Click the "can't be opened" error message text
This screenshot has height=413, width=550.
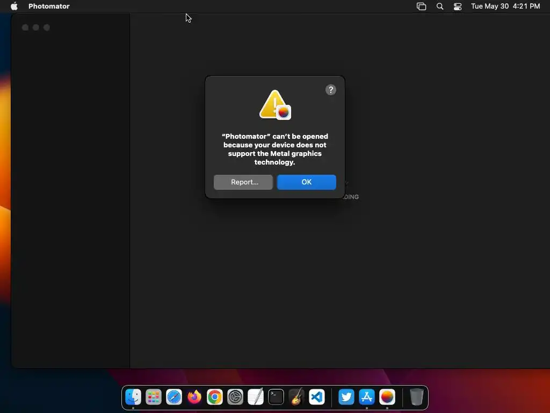click(x=275, y=149)
